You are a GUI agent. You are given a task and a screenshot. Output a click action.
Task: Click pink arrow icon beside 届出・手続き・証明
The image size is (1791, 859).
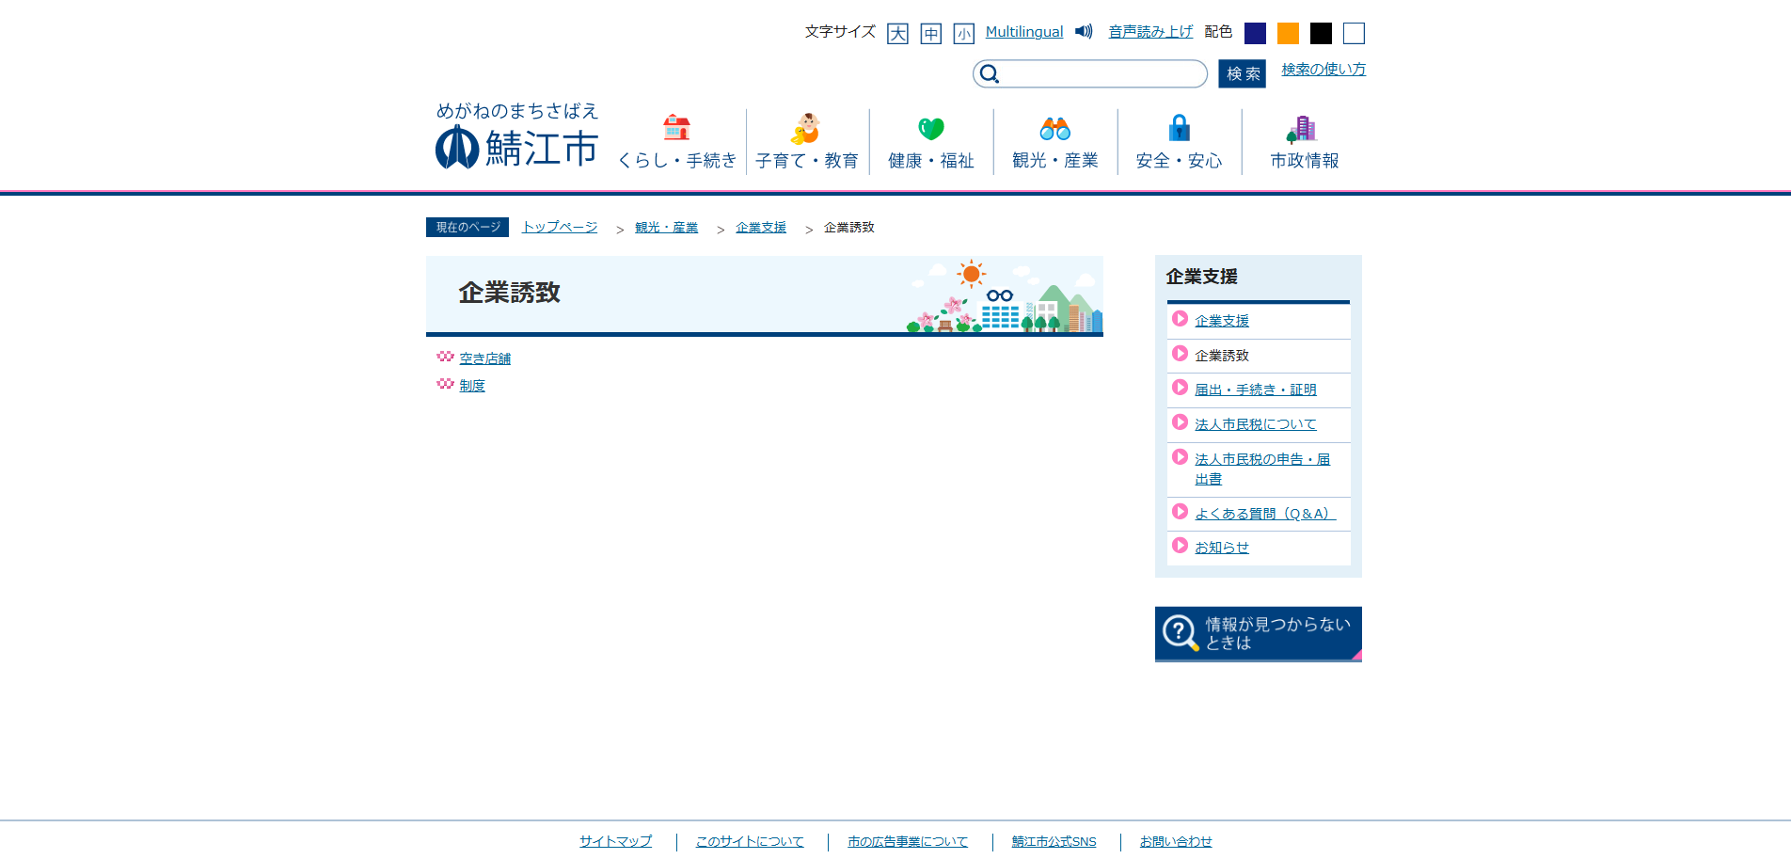tap(1180, 388)
